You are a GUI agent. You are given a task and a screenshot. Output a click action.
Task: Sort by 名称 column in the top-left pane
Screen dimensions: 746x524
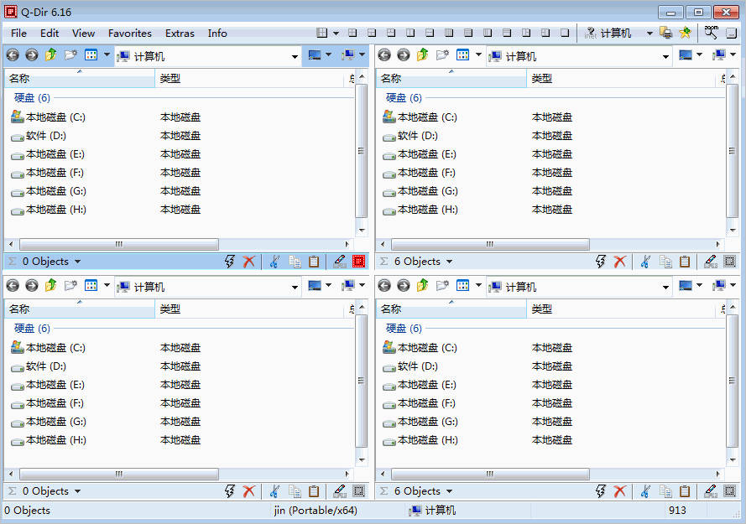[80, 79]
